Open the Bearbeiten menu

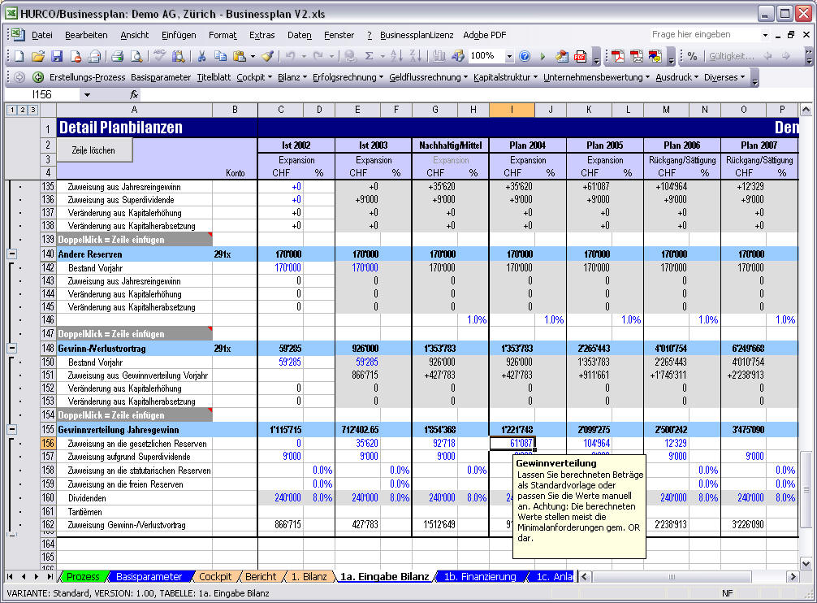pos(87,35)
